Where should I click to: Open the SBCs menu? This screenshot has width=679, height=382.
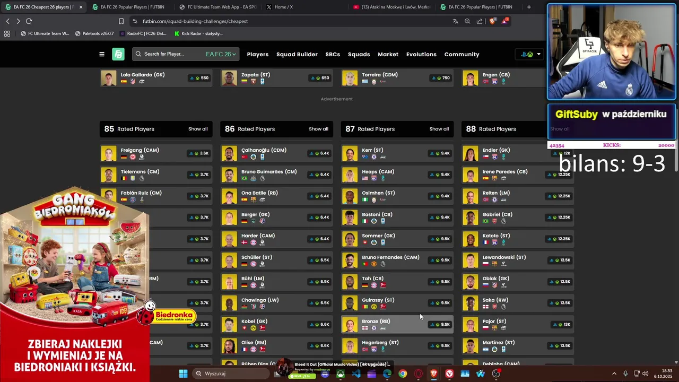click(333, 54)
